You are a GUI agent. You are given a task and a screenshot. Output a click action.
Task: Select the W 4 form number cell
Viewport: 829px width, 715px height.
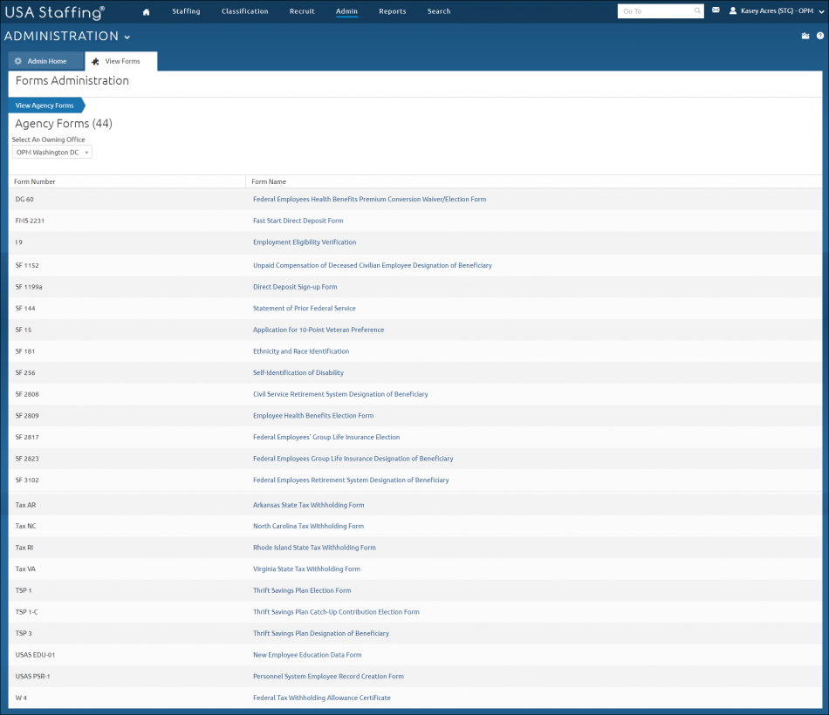pos(21,698)
